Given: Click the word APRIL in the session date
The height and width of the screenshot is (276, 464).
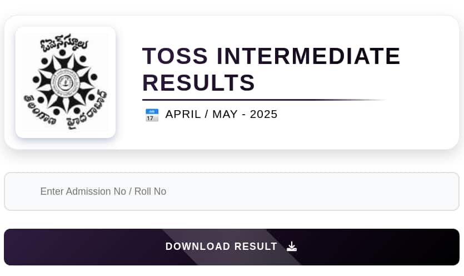Looking at the screenshot, I should click(183, 115).
